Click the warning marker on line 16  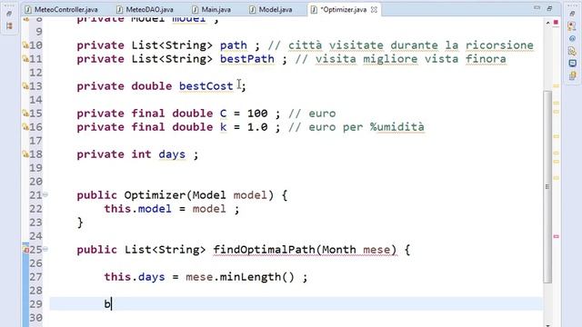(25, 127)
